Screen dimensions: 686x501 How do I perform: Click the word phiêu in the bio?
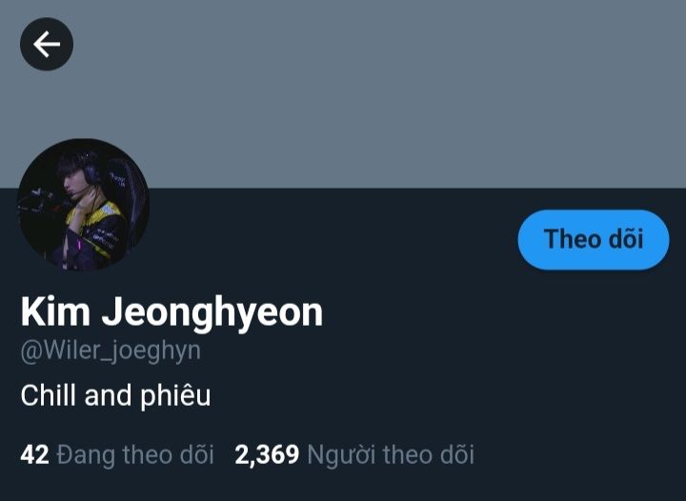(175, 397)
